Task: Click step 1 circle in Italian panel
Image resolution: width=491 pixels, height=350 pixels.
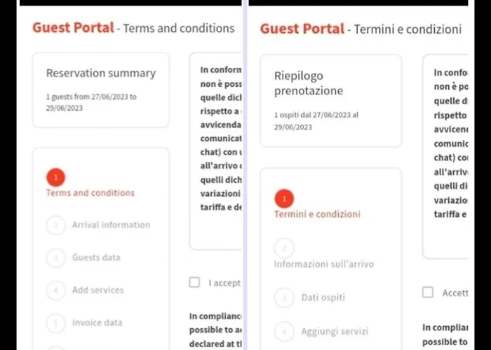Action: click(284, 199)
